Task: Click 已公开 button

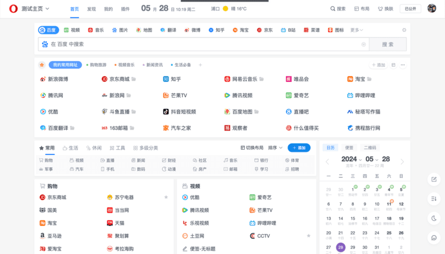Action: [x=411, y=9]
